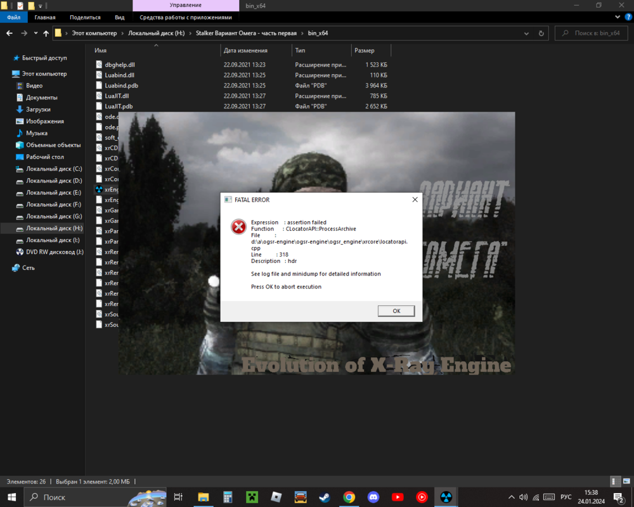Click OK in the FATAL ERROR dialog
The height and width of the screenshot is (507, 634).
click(396, 311)
